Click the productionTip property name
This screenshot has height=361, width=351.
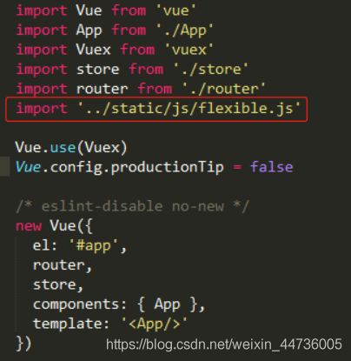[168, 167]
